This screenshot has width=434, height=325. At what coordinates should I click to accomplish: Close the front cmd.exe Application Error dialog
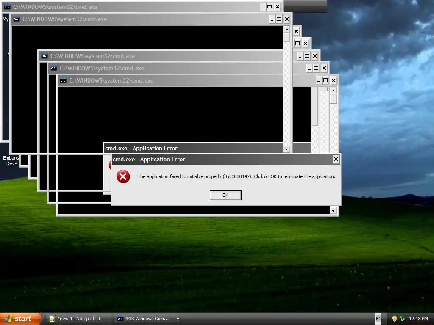coord(336,159)
